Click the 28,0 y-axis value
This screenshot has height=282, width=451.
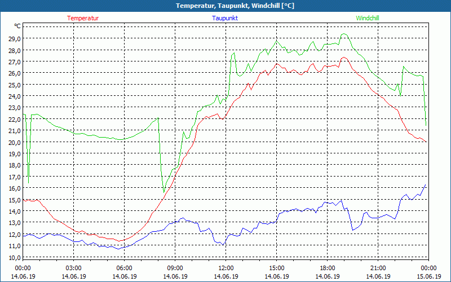tap(15, 50)
